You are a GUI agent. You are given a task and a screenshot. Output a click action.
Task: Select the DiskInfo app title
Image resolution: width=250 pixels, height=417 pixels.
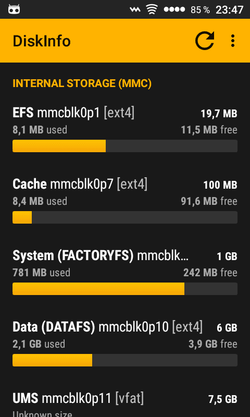pyautogui.click(x=42, y=41)
